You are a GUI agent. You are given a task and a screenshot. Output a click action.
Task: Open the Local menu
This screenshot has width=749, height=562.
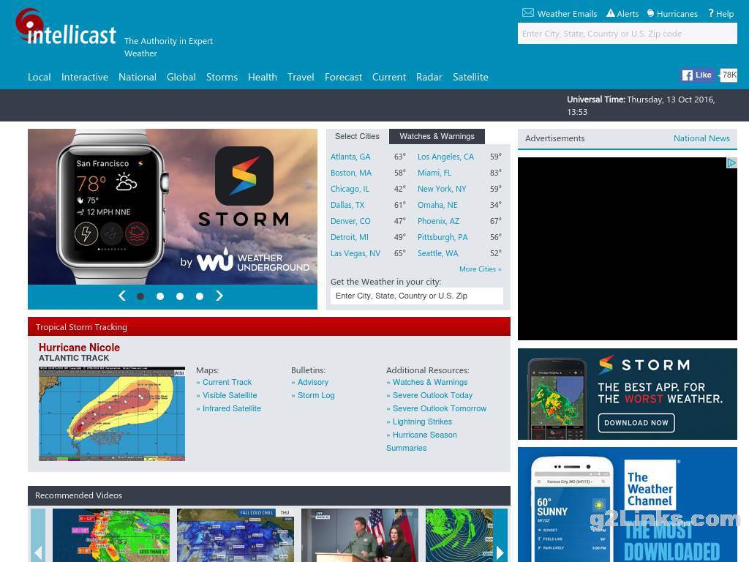(x=39, y=77)
